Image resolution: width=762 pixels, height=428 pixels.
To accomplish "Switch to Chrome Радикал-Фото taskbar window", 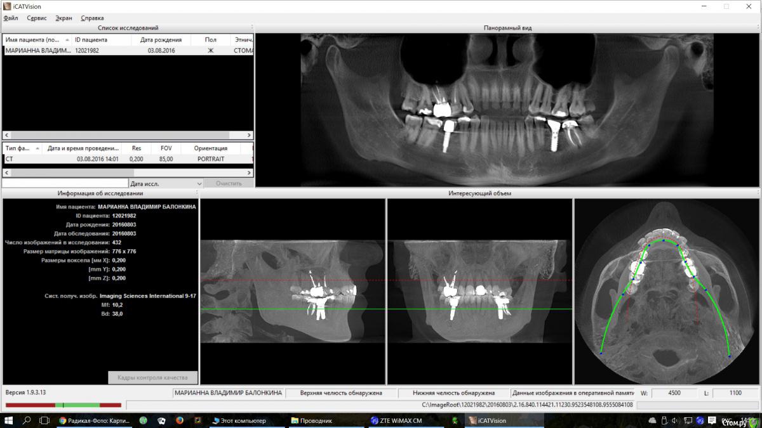I will [94, 420].
